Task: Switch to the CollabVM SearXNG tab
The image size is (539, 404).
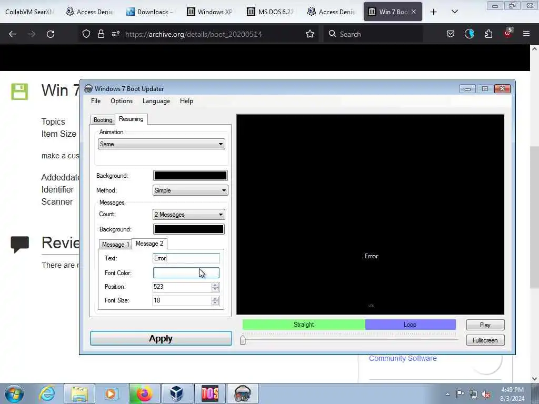Action: [x=29, y=12]
